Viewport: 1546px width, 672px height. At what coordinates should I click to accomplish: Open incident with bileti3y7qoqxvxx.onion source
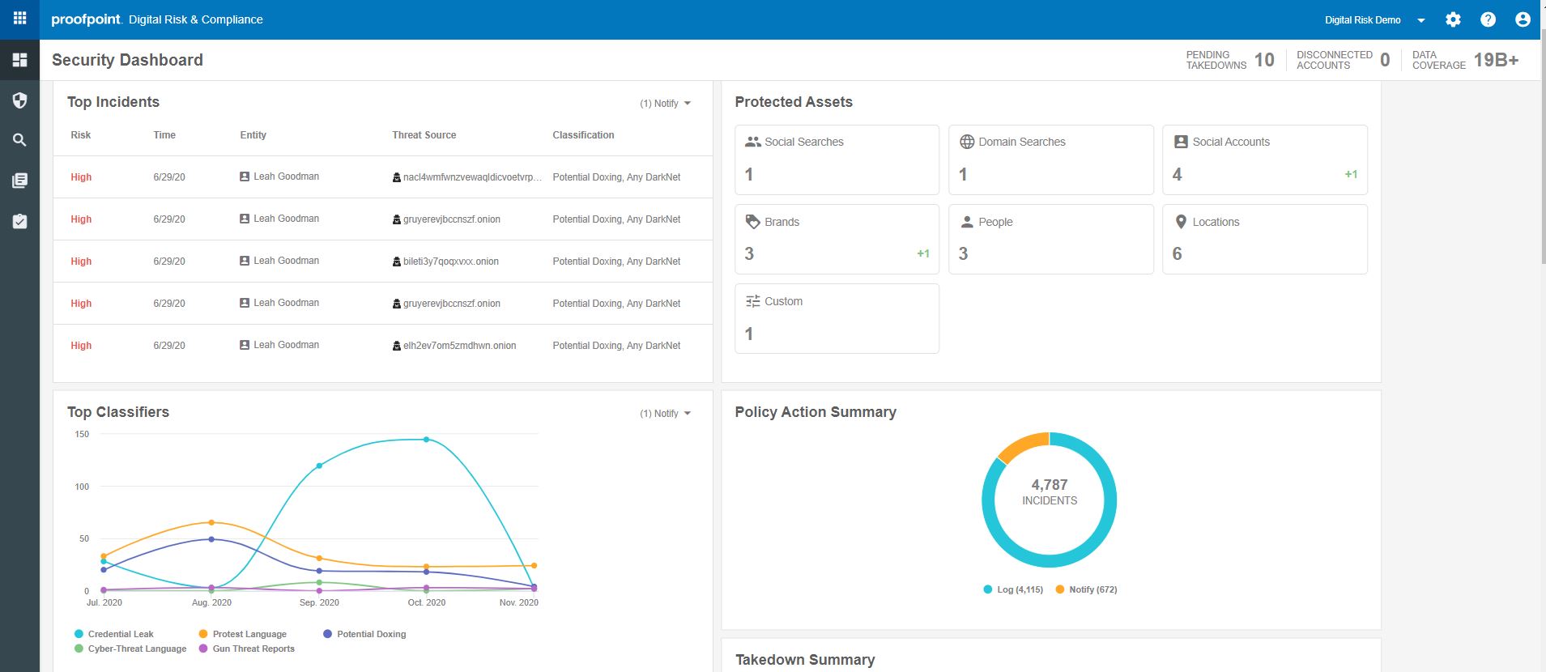(382, 262)
